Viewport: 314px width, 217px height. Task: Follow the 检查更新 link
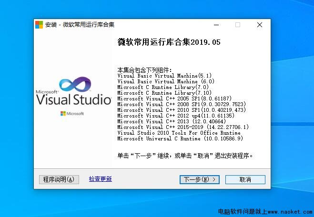coord(101,179)
